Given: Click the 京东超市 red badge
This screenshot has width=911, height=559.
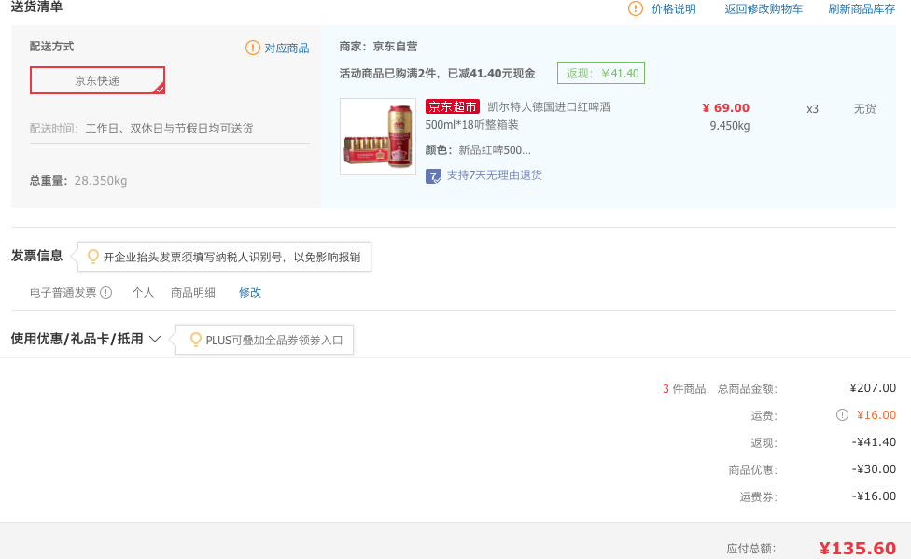Looking at the screenshot, I should [452, 106].
